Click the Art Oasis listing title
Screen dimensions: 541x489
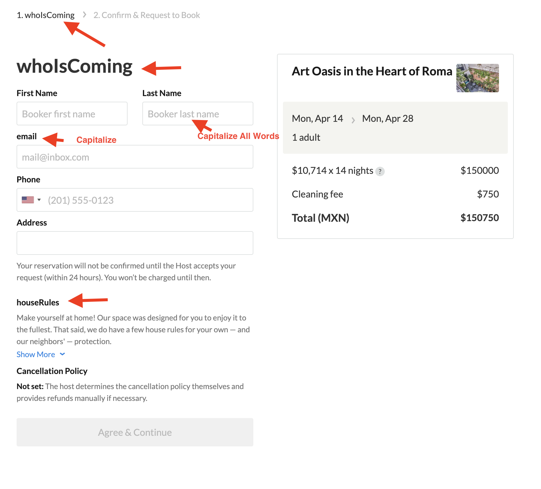(372, 72)
